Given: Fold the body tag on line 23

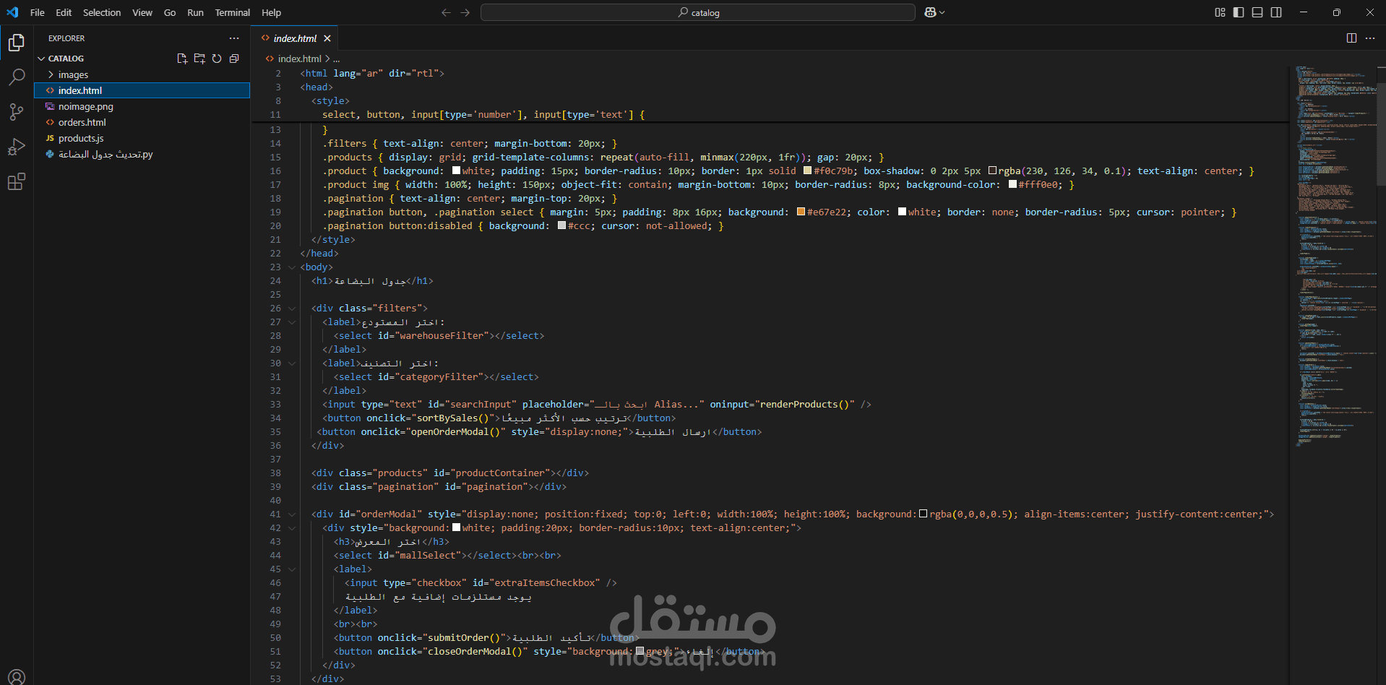Looking at the screenshot, I should (292, 267).
